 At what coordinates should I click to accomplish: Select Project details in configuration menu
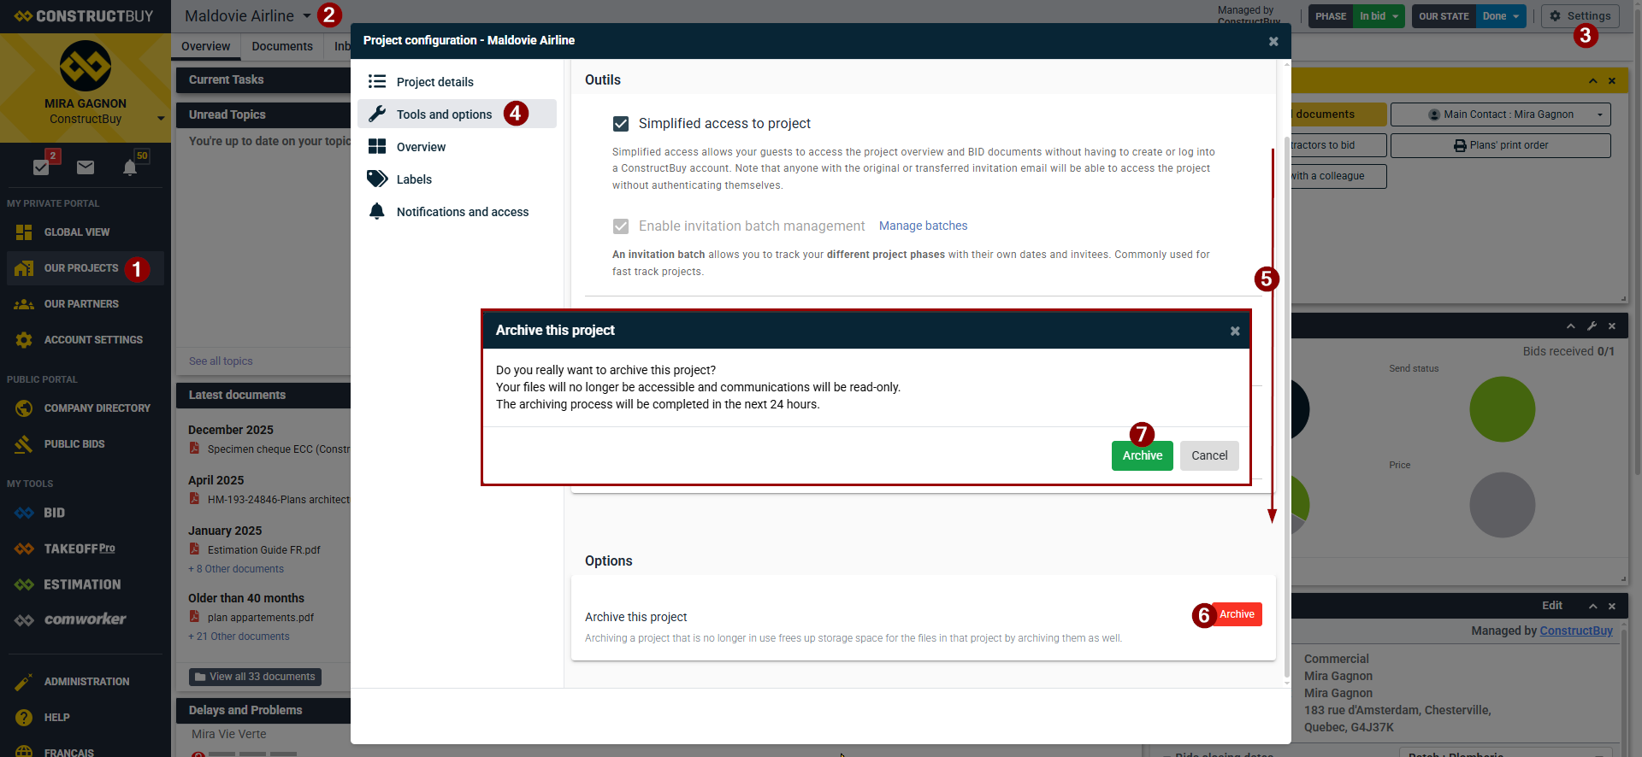457,82
